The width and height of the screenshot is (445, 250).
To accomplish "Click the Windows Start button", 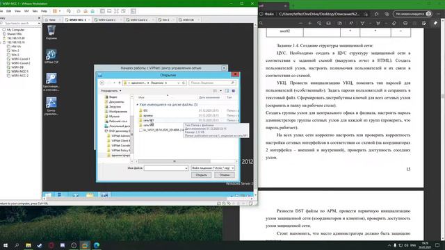I will (6, 245).
